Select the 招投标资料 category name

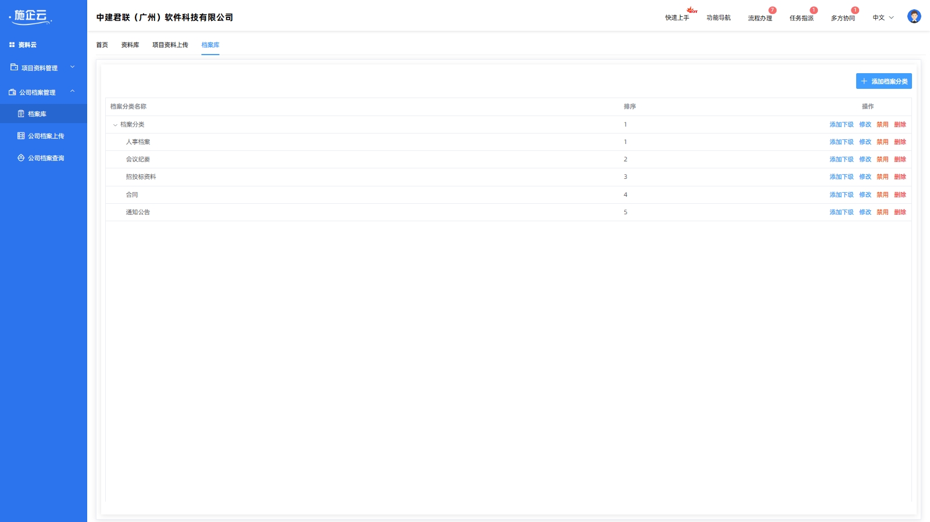(141, 177)
